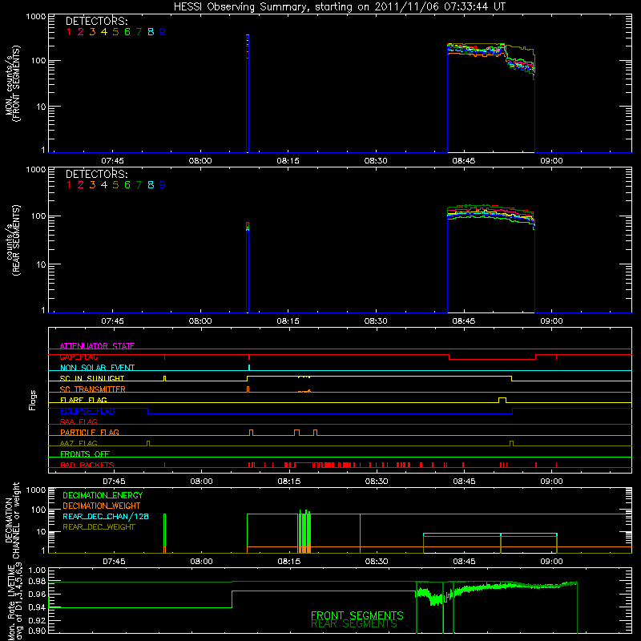Click the SAA_FLAG label
Screen dimensions: 641x641
click(x=79, y=421)
